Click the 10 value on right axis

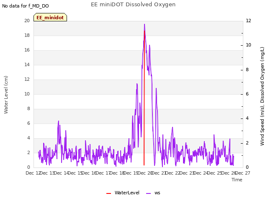coord(248,45)
